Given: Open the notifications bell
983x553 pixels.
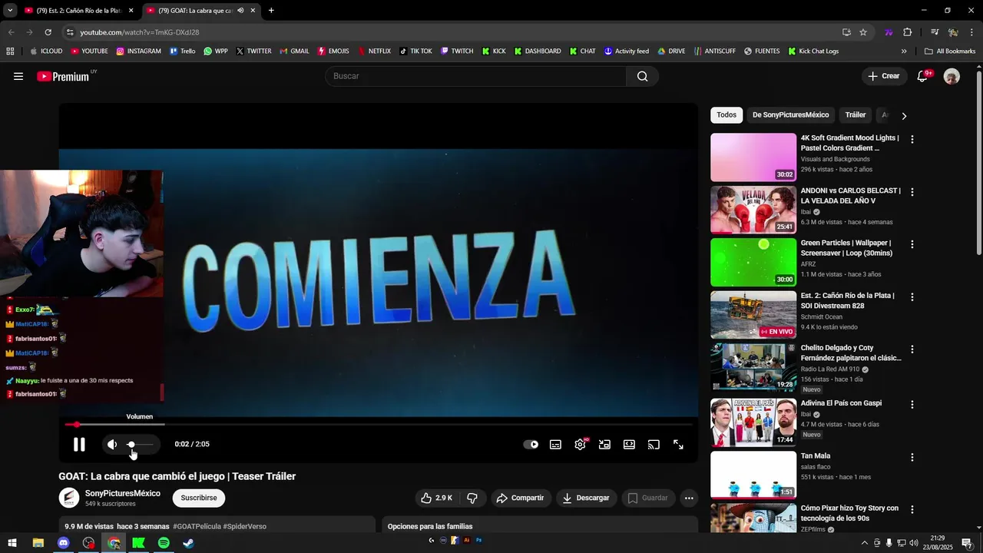Looking at the screenshot, I should pos(922,76).
